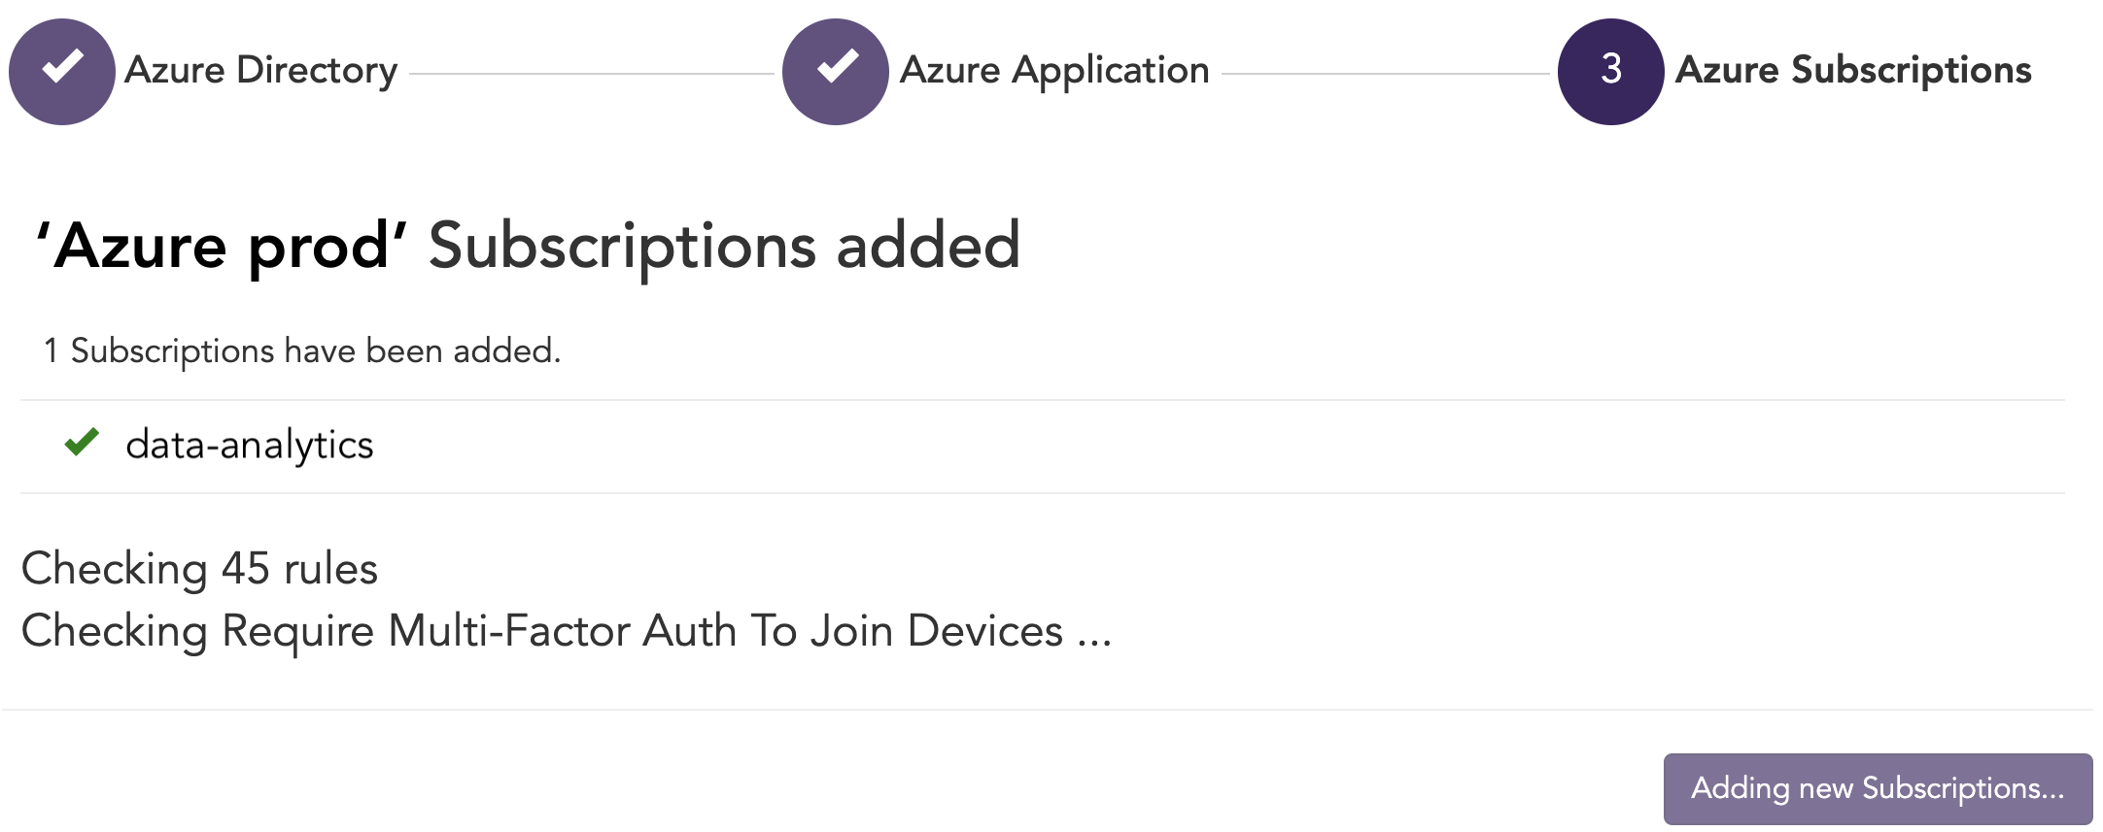Click the bold 'Azure prod' name in heading
Screen dimensions: 2103x832
[222, 246]
